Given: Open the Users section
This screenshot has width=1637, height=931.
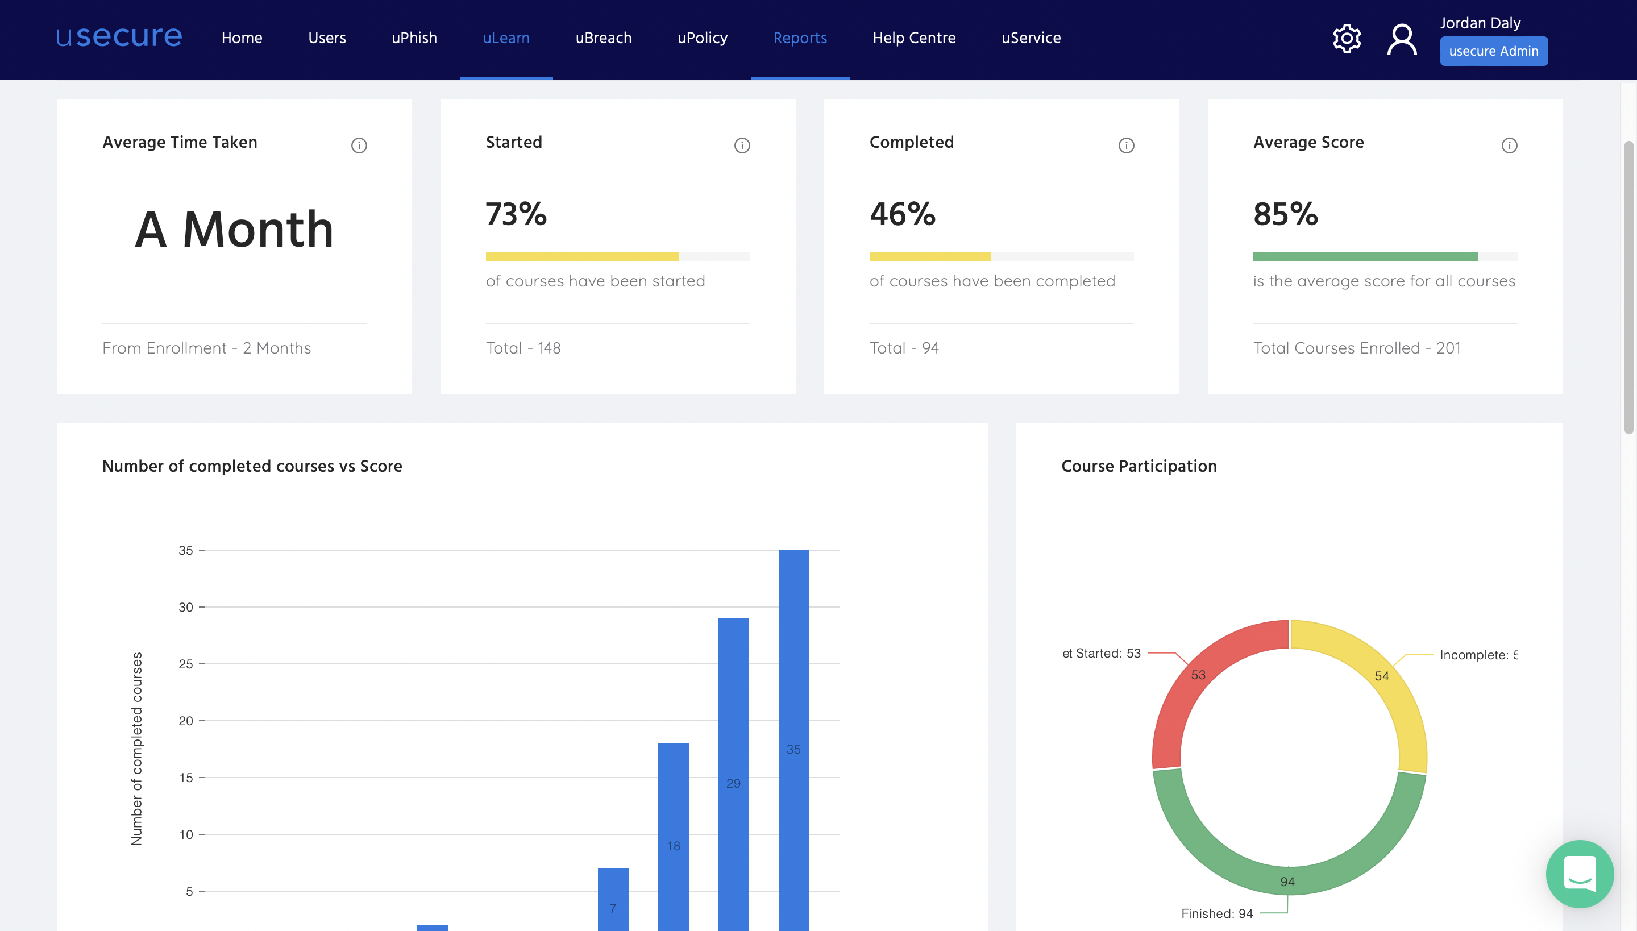Looking at the screenshot, I should [x=327, y=38].
